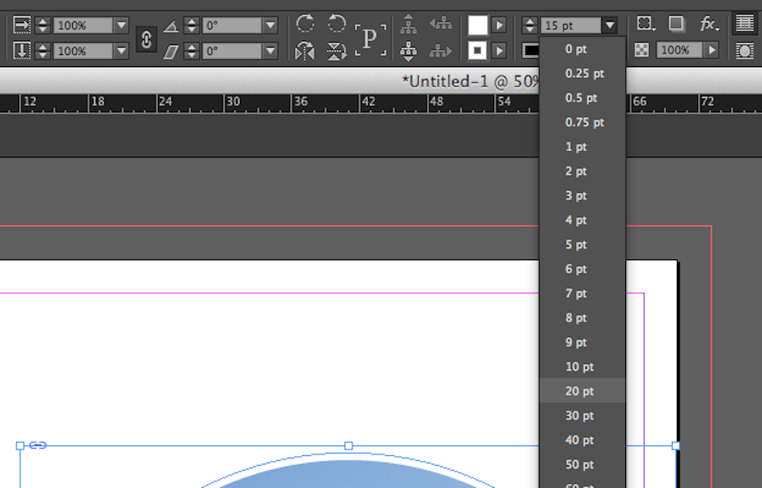Click the opacity field showing 100%
Screen dimensions: 762x488
coord(677,51)
